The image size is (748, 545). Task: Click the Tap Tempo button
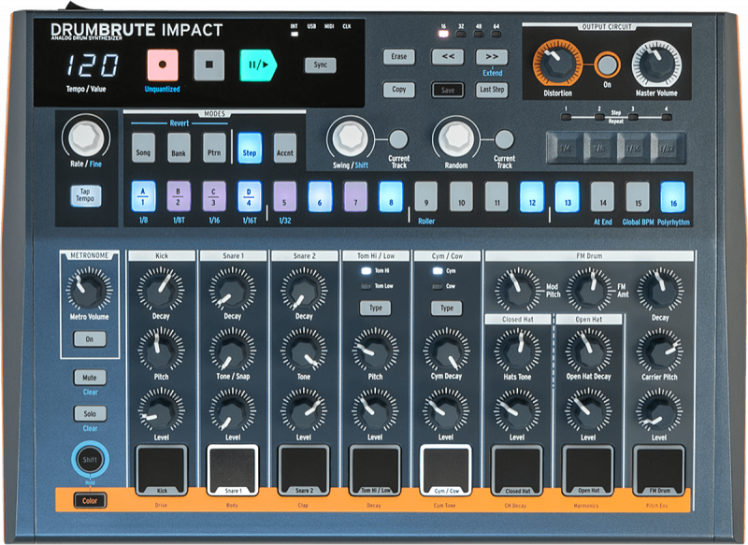point(85,196)
